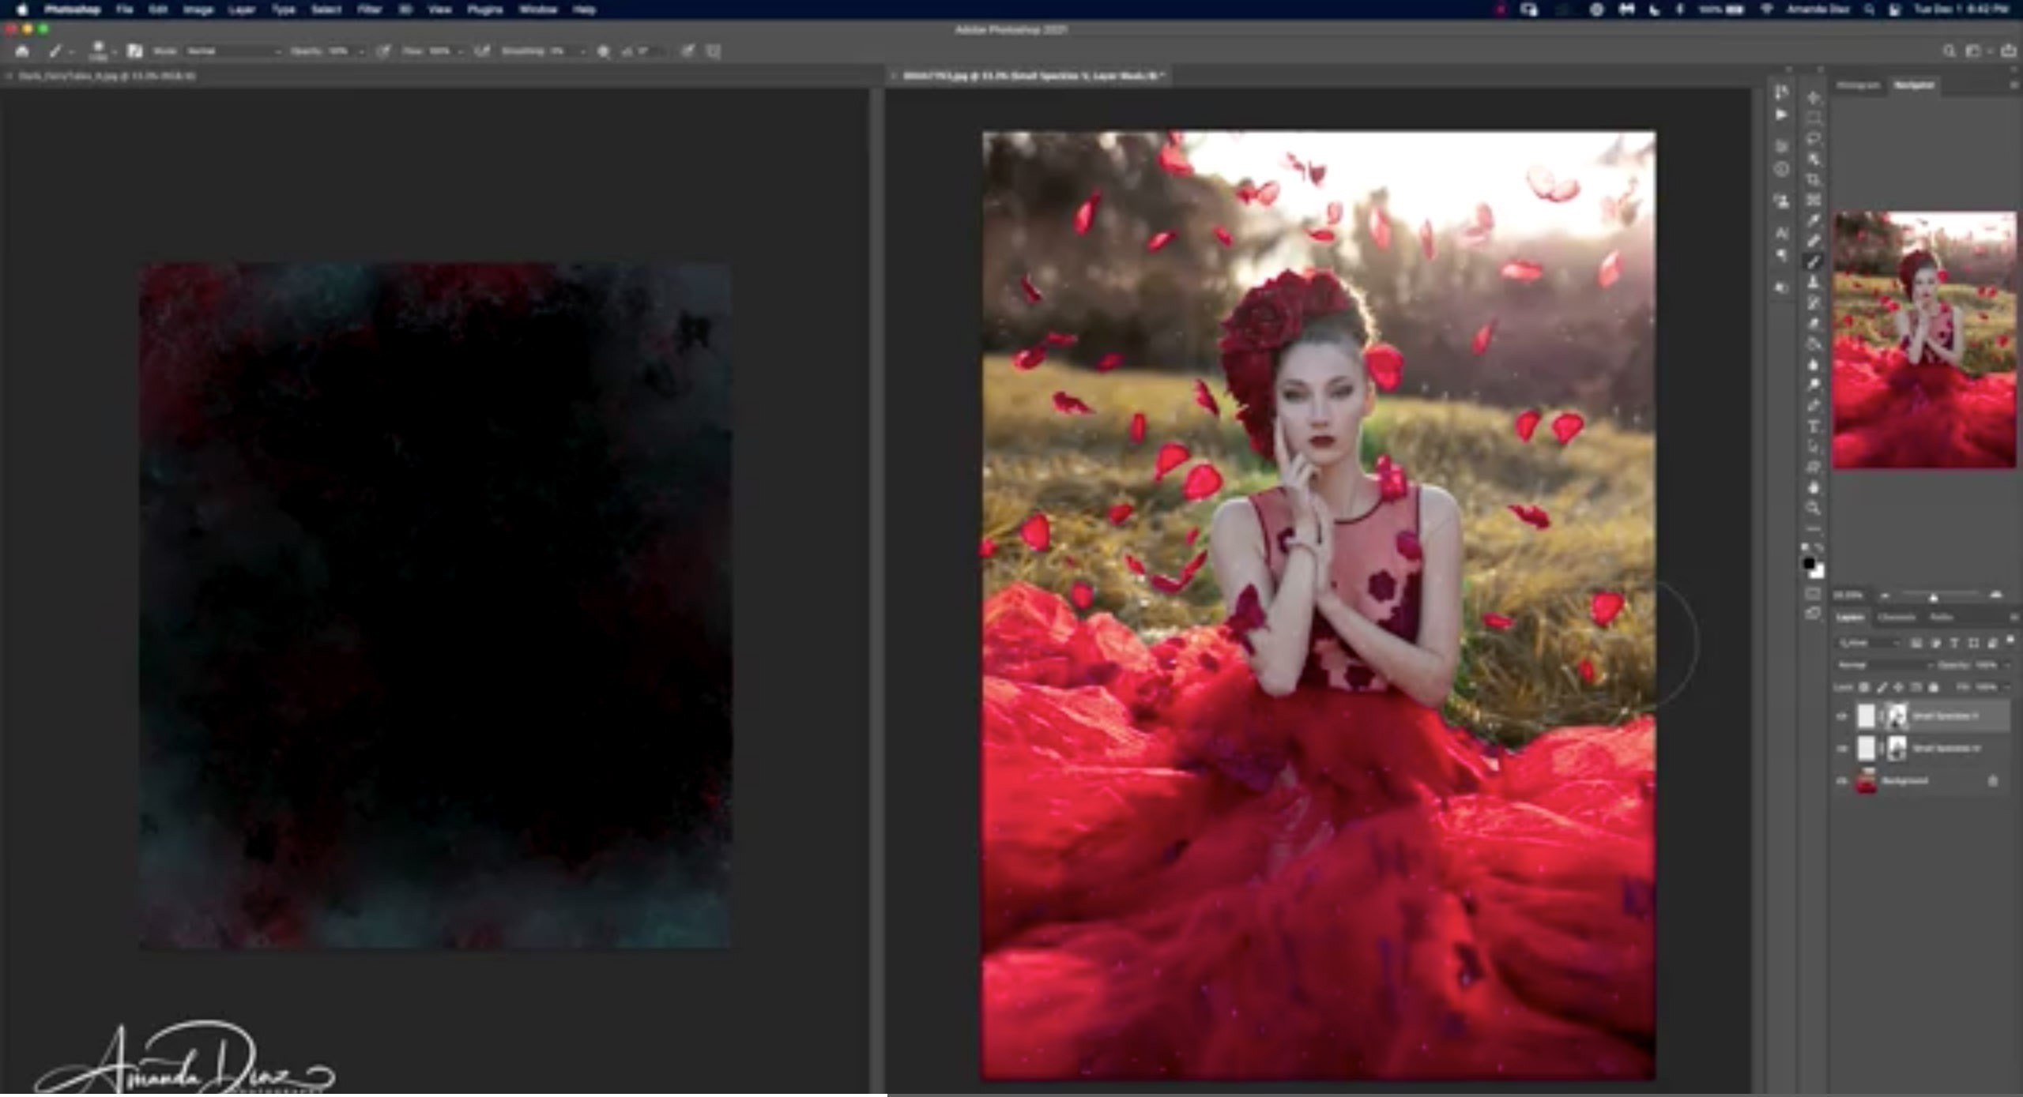The image size is (2023, 1097).
Task: Switch to the Channels tab
Action: coord(1897,618)
